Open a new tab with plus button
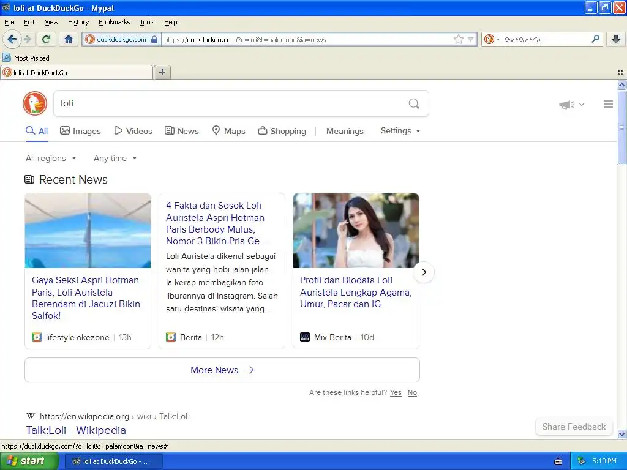 pos(162,72)
